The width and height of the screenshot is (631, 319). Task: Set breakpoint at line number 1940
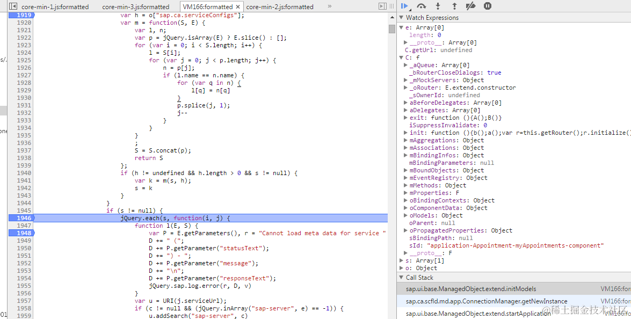[24, 173]
